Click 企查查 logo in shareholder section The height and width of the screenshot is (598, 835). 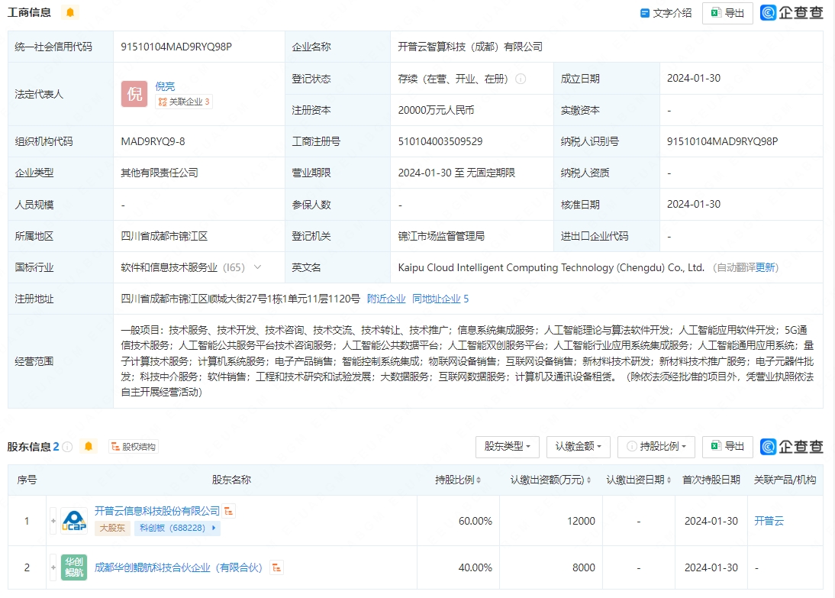pos(791,447)
